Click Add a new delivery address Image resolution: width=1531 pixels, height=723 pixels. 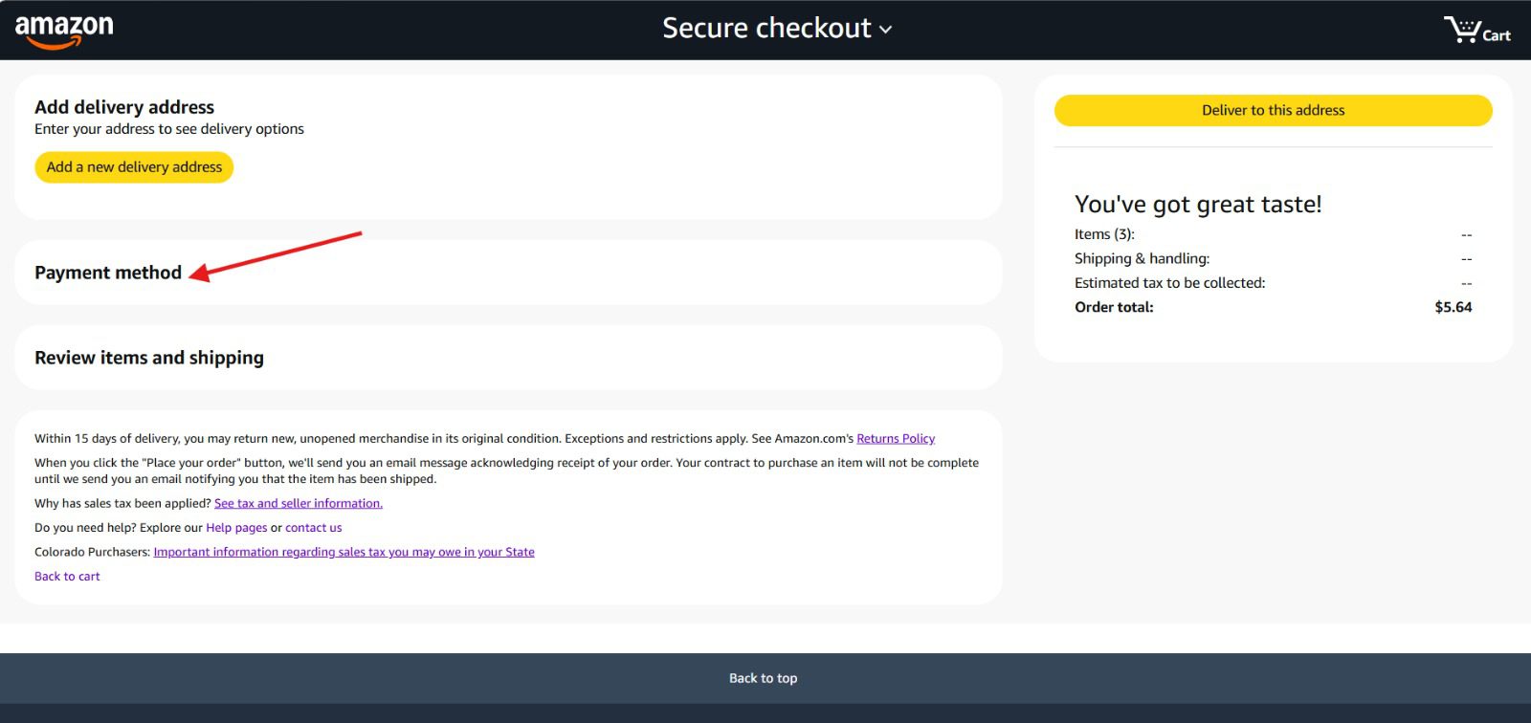(134, 166)
